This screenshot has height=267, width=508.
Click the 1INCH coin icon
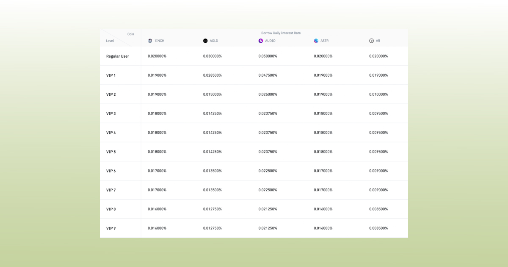point(149,41)
